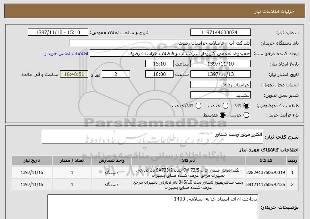Click need date 1397/11/16 in row 1
This screenshot has height=219, width=310.
(32, 172)
